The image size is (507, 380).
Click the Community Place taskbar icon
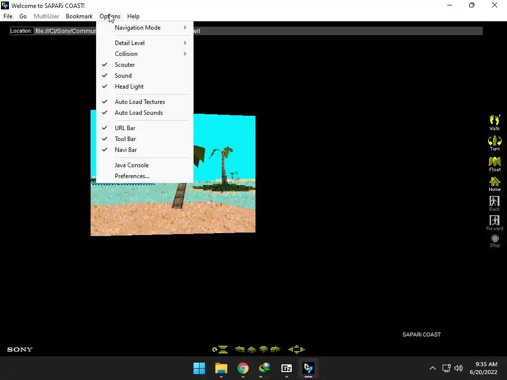tap(308, 368)
